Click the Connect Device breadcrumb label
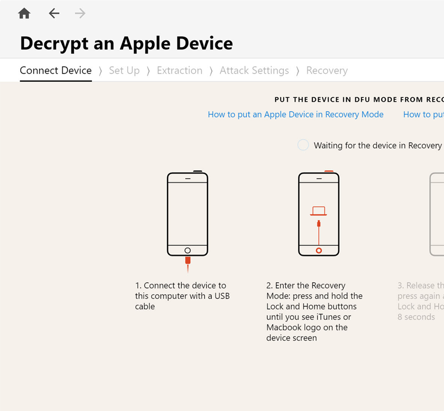Screen dimensions: 444x411 click(x=55, y=71)
